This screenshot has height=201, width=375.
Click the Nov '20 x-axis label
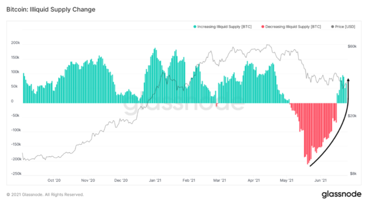point(88,180)
